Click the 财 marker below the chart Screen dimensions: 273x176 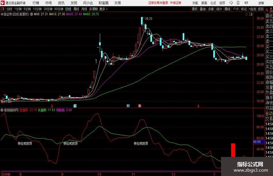click(128, 106)
